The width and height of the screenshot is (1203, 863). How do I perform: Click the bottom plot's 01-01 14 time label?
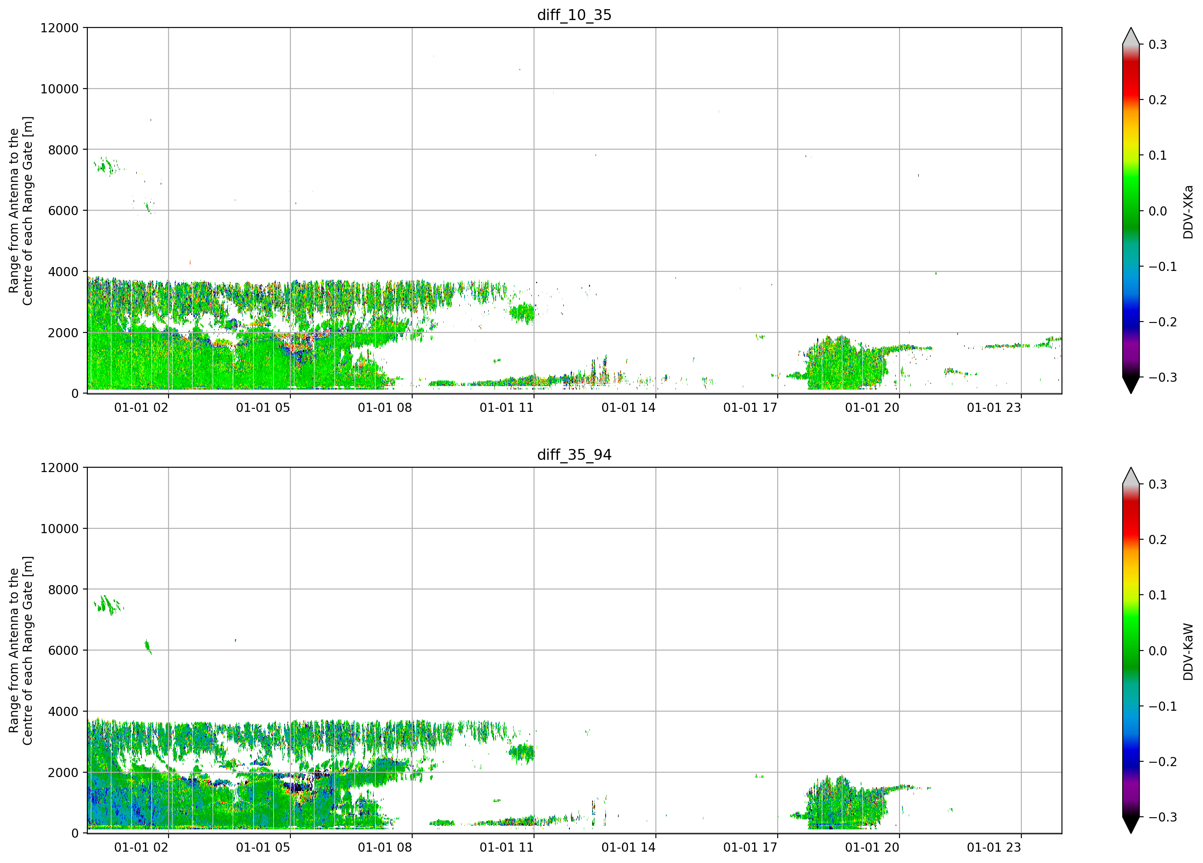[x=628, y=847]
